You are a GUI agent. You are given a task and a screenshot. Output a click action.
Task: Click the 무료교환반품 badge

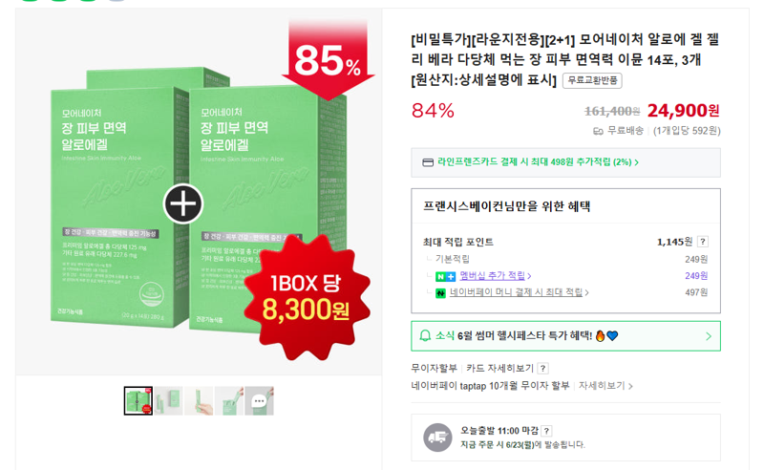click(x=592, y=80)
